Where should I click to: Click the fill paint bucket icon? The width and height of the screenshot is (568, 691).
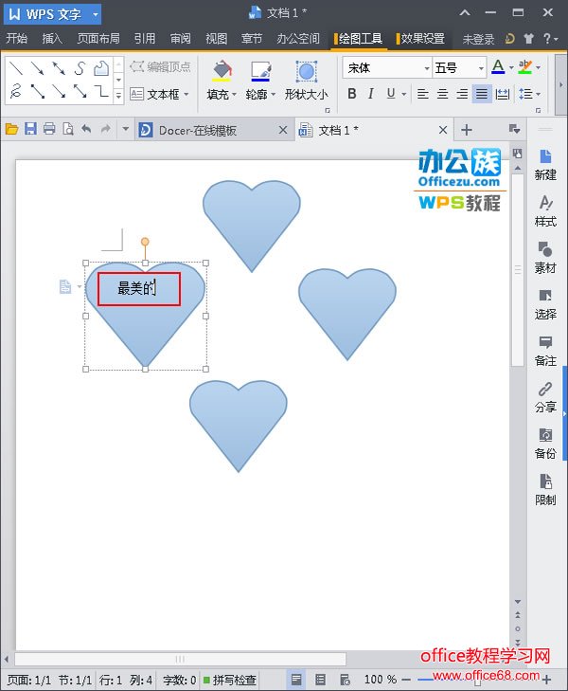click(222, 71)
